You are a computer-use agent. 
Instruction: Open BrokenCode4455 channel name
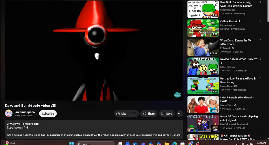229,86
